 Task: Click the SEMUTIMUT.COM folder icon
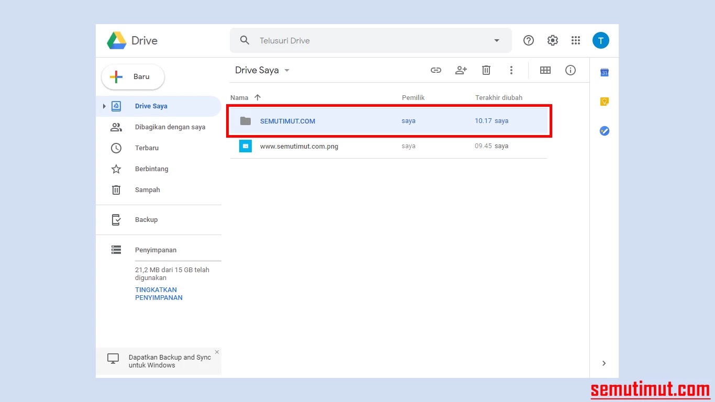245,121
